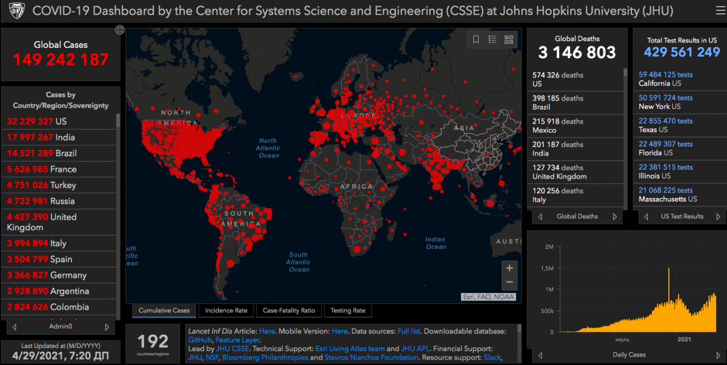Screen dimensions: 727x365
Task: Switch to Cumulative Cases tab
Action: click(164, 311)
